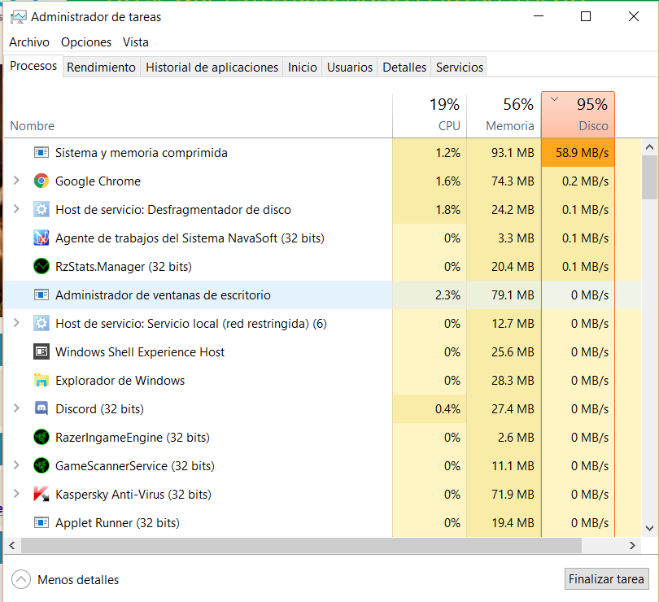Expand the Kaspersky Anti-Virus group
The height and width of the screenshot is (602, 659).
(x=16, y=494)
